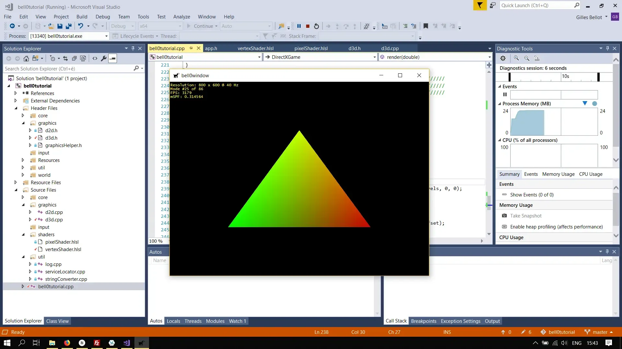
Task: Click Take Snapshot under Memory Usage
Action: coord(525,216)
